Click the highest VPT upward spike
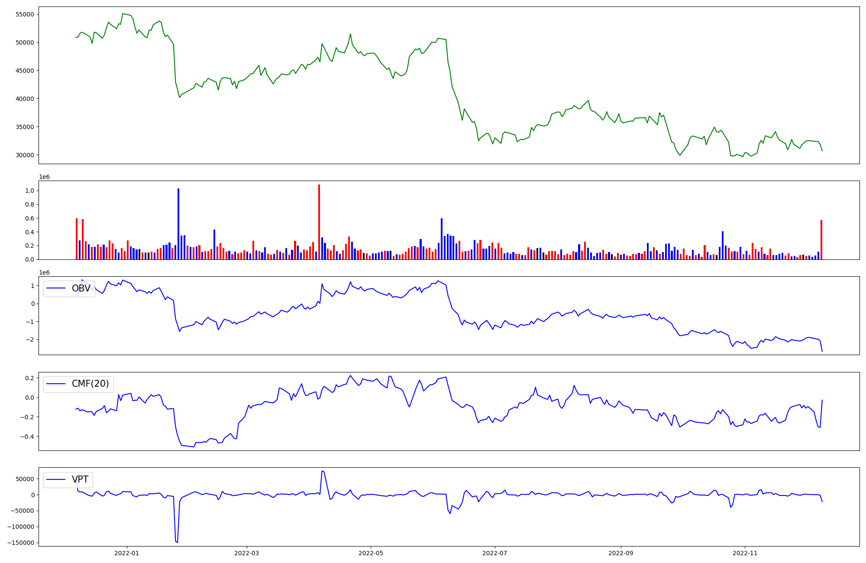The height and width of the screenshot is (563, 866). 322,471
